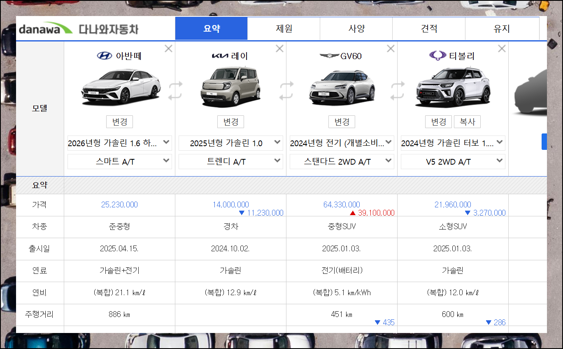Click driving range 886 km
563x349 pixels.
pyautogui.click(x=120, y=315)
